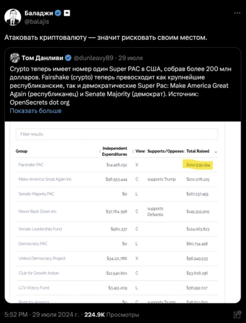This screenshot has height=323, width=246.
Task: Open the three-dot more options menu
Action: [237, 13]
